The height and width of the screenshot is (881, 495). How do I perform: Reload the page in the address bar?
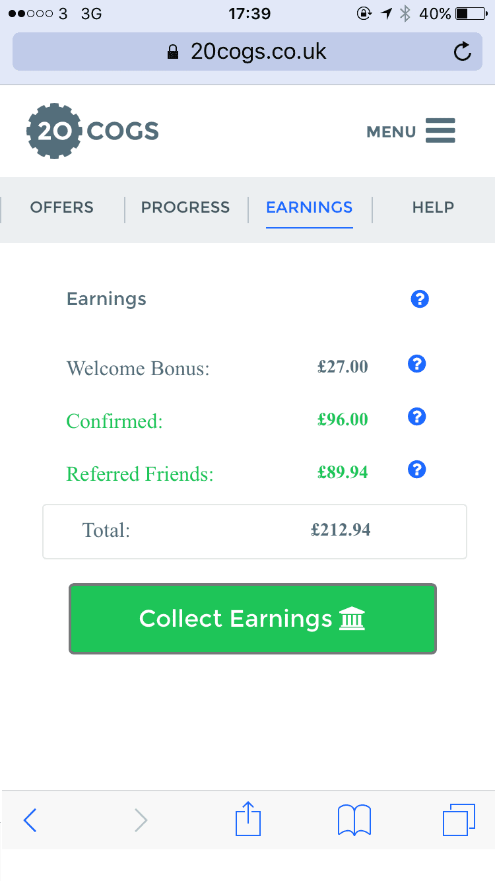tap(463, 52)
